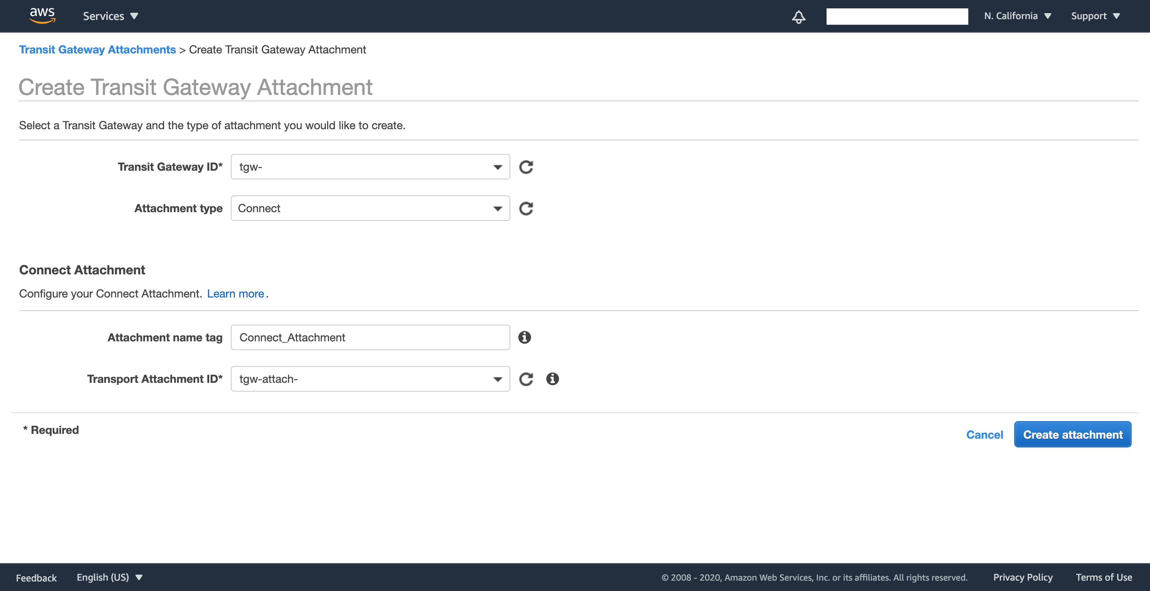Refresh the Attachment type list
Image resolution: width=1150 pixels, height=591 pixels.
[x=526, y=209]
